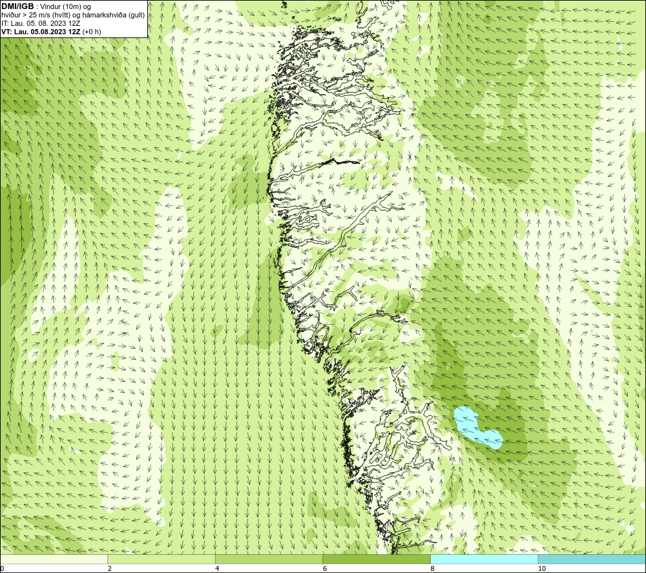The height and width of the screenshot is (573, 646).
Task: Click the scale label "10"
Action: pos(541,568)
